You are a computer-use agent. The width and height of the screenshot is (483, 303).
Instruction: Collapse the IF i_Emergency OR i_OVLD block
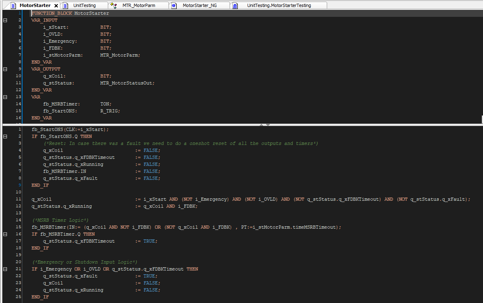[x=5, y=269]
